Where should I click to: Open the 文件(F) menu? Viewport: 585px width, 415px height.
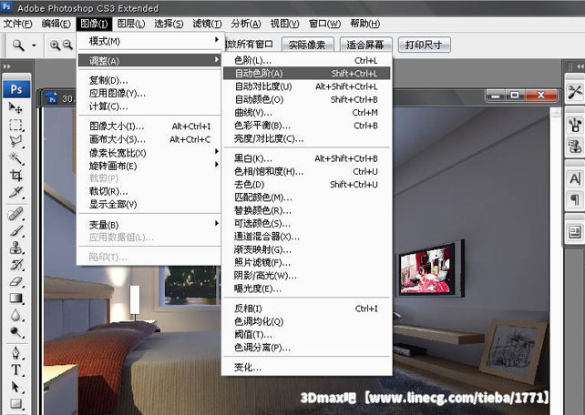(x=17, y=24)
